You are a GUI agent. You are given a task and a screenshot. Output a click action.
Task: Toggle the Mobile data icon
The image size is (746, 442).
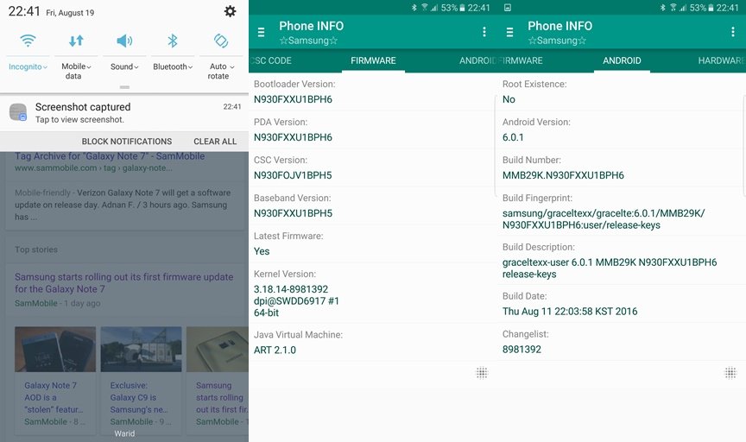pyautogui.click(x=76, y=41)
